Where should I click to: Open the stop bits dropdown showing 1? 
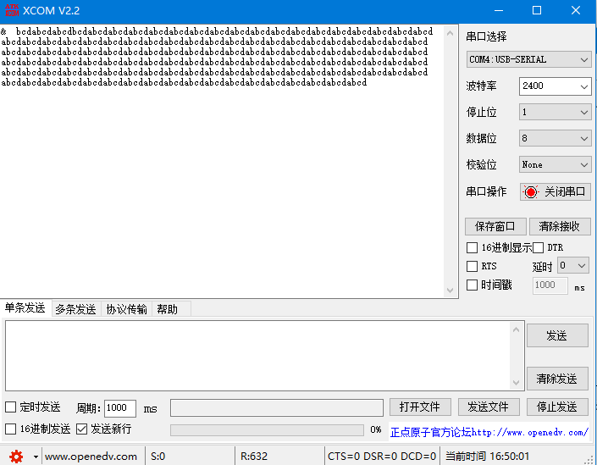(555, 113)
